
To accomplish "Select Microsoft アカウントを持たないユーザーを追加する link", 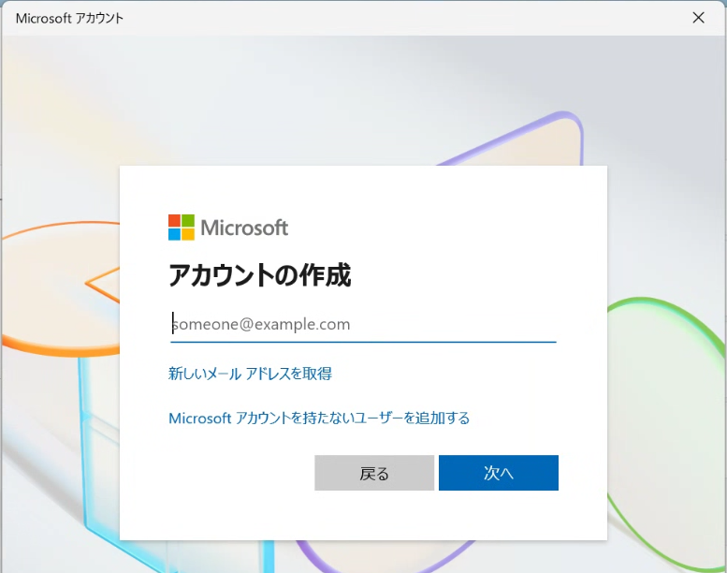I will click(319, 418).
